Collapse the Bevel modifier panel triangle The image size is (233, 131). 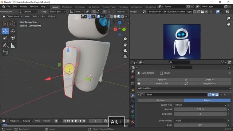point(138,95)
